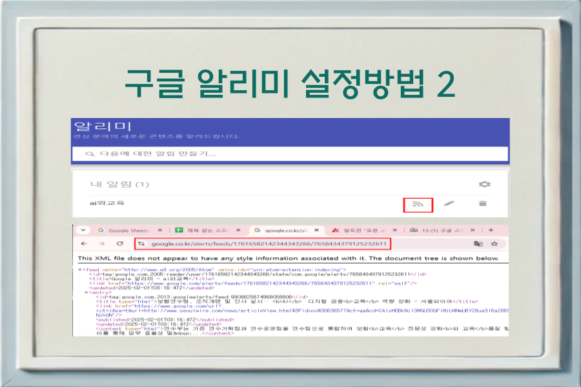Click the 관심 분야의 새로운 콘텐츠를 알려드립니다 subtitle
This screenshot has width=581, height=387.
(x=156, y=136)
